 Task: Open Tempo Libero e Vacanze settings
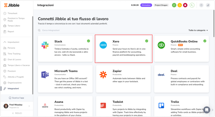pyautogui.click(x=19, y=65)
